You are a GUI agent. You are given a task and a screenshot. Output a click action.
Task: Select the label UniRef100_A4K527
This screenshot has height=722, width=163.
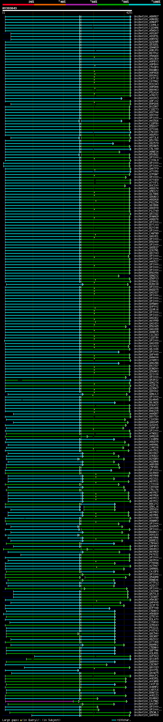click(x=146, y=261)
